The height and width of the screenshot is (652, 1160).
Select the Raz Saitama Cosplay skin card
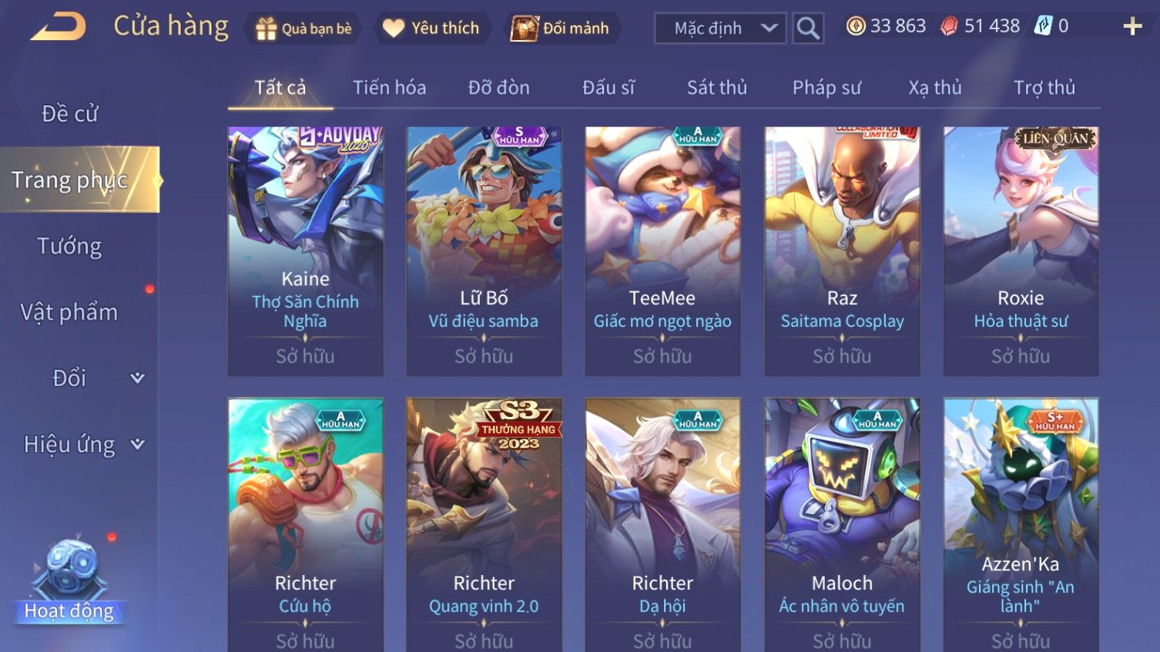point(842,251)
